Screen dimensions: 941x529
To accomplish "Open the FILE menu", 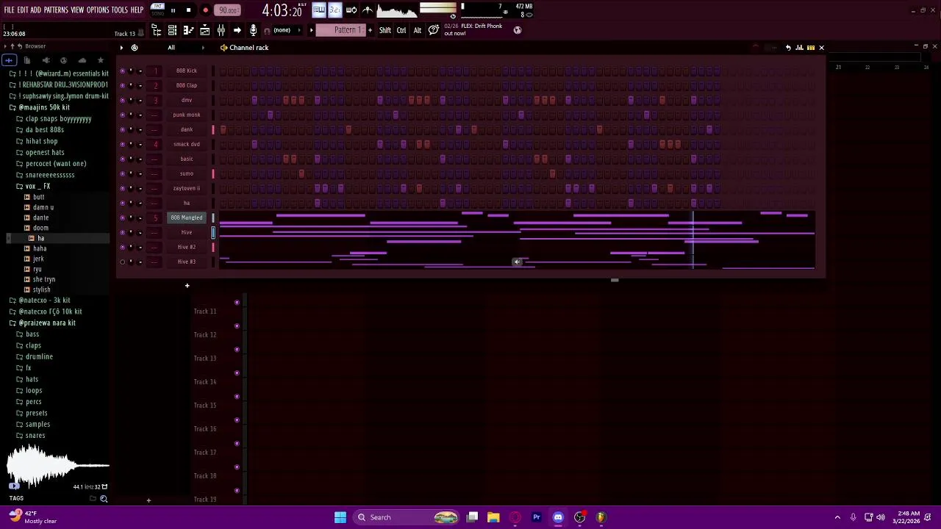I will (9, 10).
